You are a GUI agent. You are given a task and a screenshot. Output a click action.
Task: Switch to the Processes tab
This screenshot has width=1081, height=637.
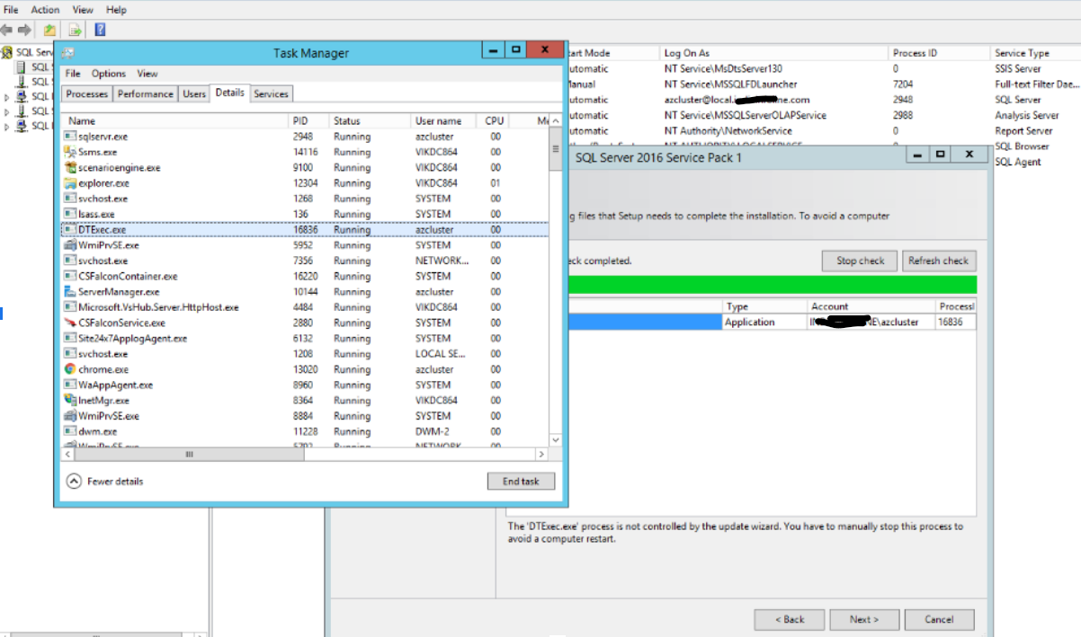(x=87, y=93)
